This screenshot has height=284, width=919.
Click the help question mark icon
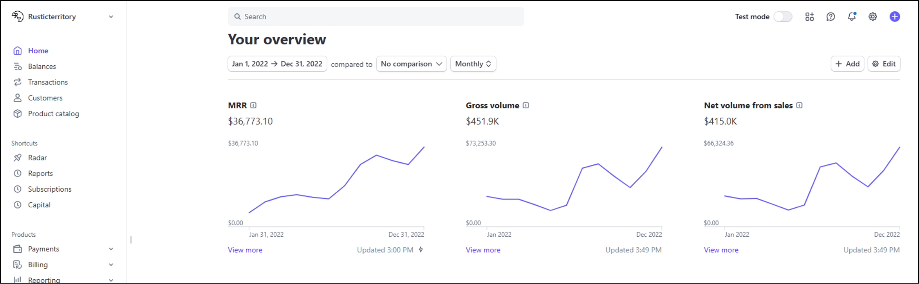coord(831,17)
